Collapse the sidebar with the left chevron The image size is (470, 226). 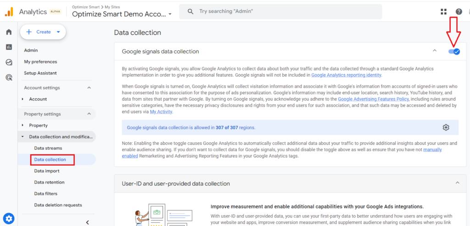coord(87,222)
